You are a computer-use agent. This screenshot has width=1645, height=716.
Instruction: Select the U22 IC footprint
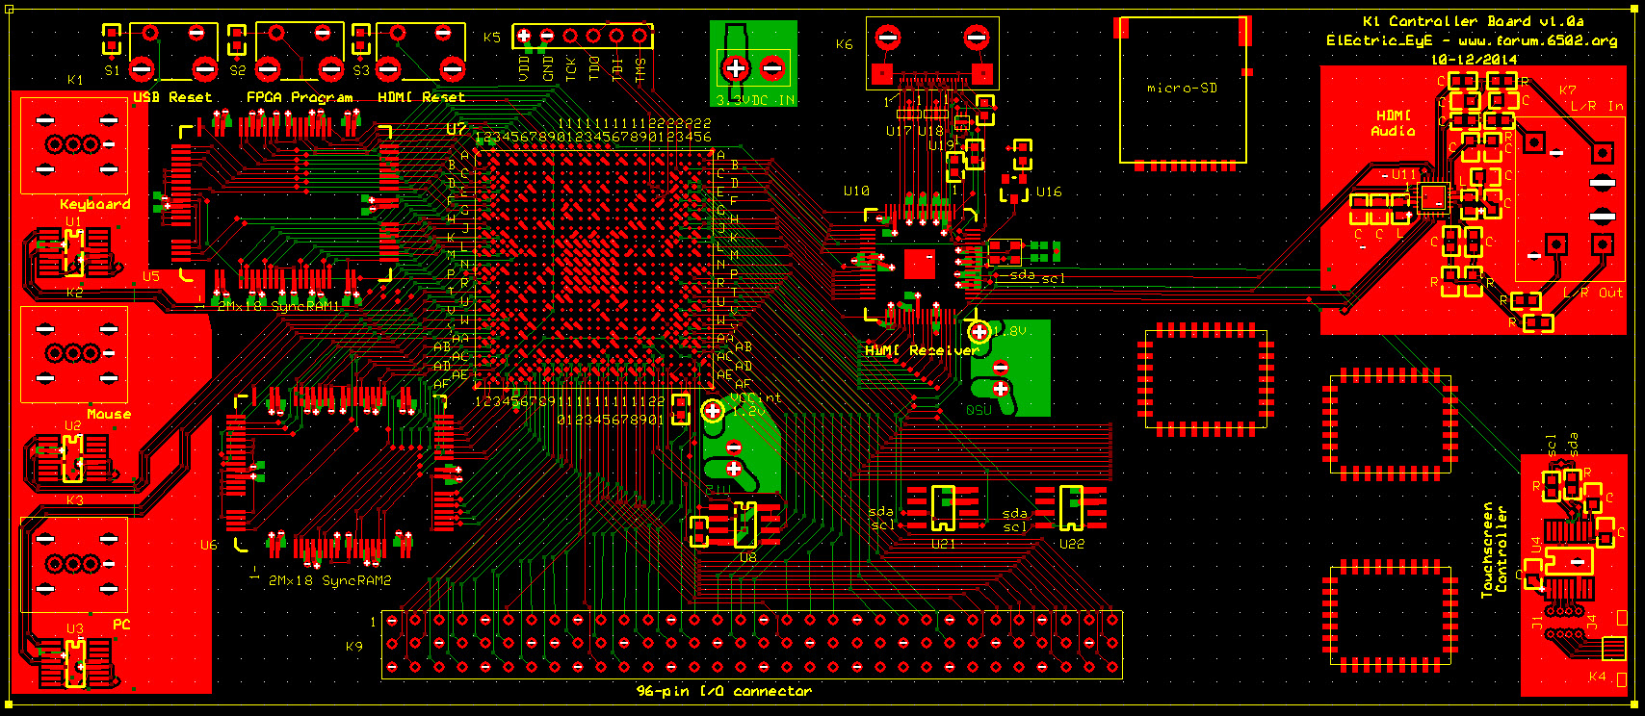1070,508
